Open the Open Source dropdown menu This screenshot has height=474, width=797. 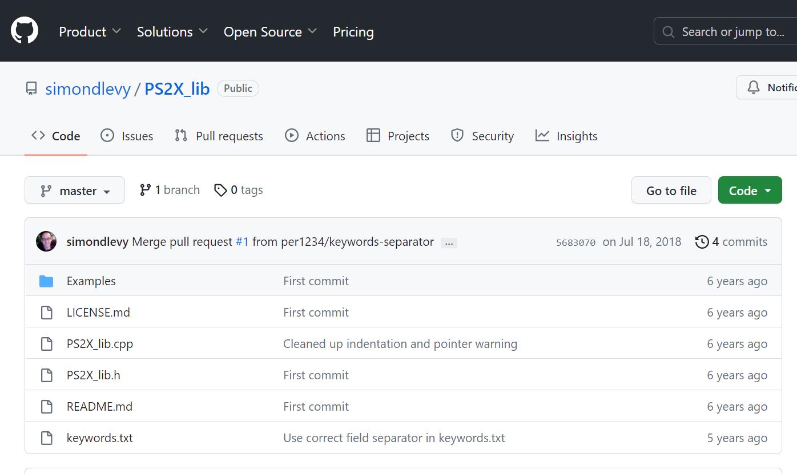[x=270, y=32]
